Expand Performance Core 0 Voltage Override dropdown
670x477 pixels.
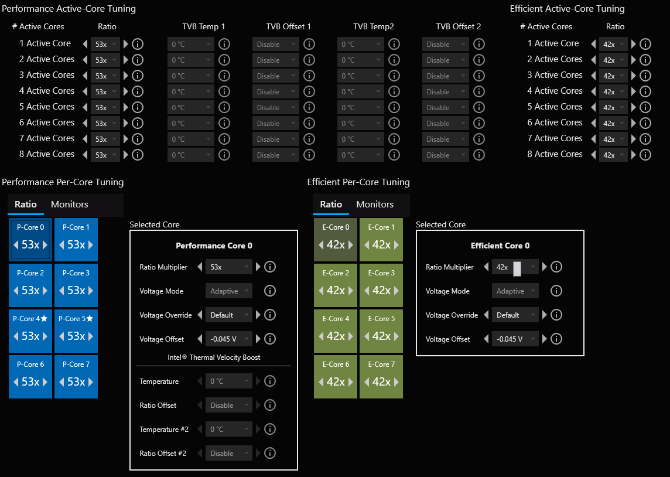(x=229, y=315)
